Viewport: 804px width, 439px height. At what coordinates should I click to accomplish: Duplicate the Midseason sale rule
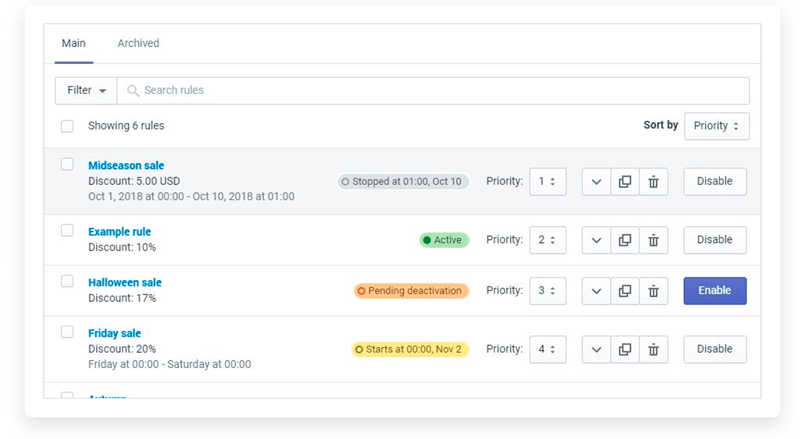625,182
